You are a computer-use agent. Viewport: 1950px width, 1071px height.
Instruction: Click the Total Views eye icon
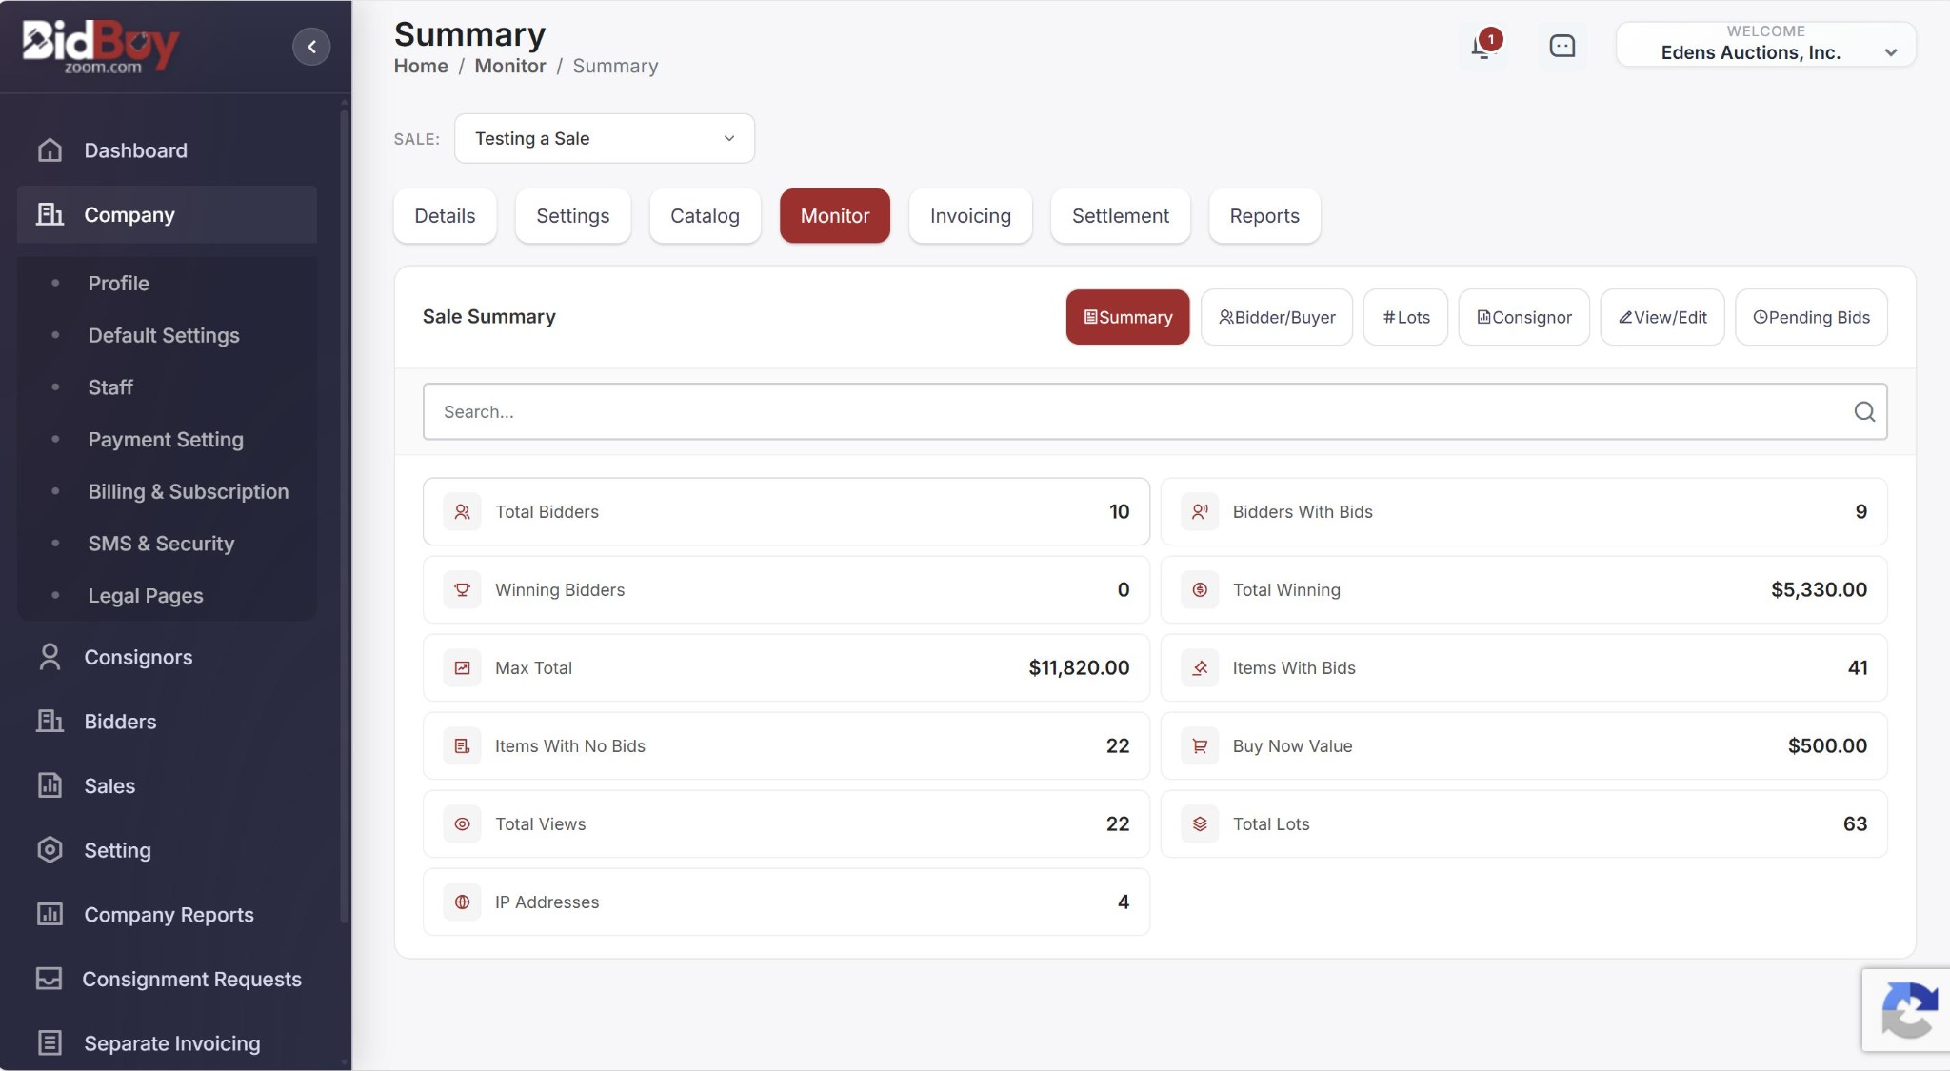pyautogui.click(x=462, y=824)
